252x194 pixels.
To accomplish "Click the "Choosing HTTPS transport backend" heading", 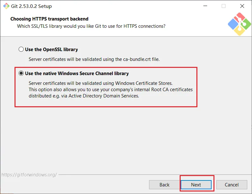I will (x=49, y=19).
